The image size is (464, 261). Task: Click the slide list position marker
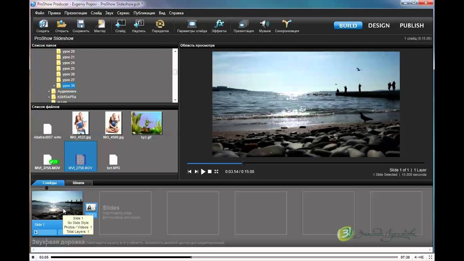click(46, 188)
